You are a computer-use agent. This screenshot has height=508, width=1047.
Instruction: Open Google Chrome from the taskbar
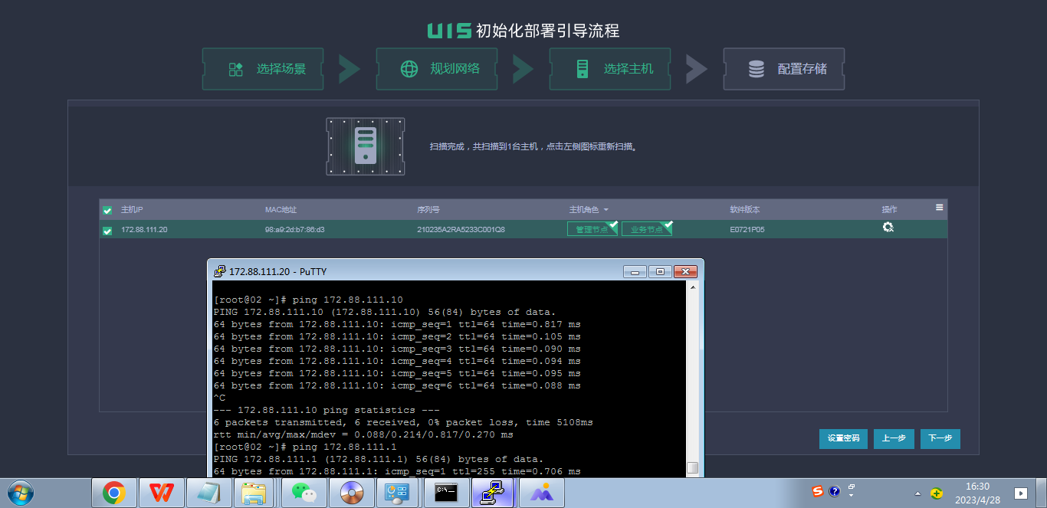point(114,493)
